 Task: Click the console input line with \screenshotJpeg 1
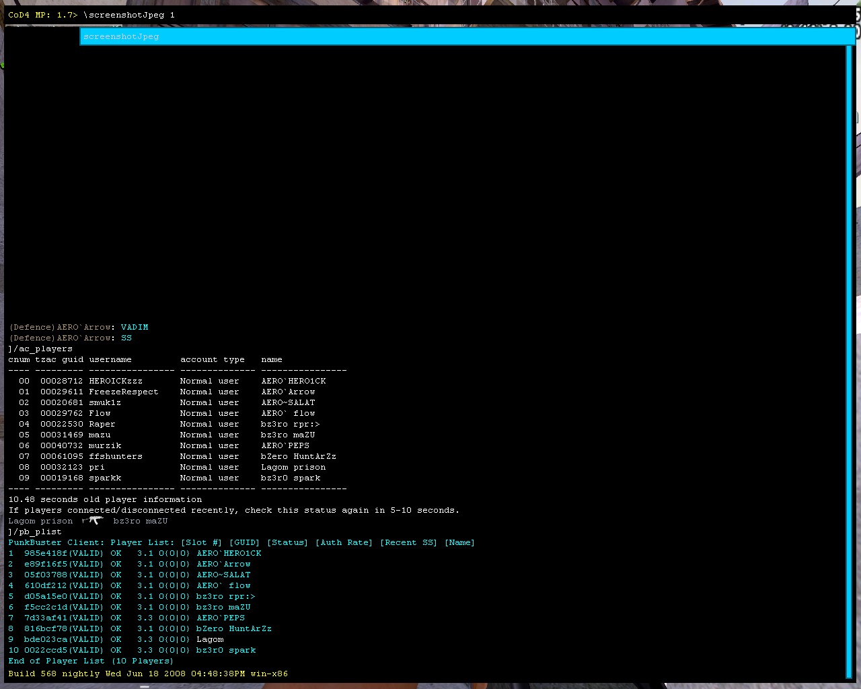[430, 15]
